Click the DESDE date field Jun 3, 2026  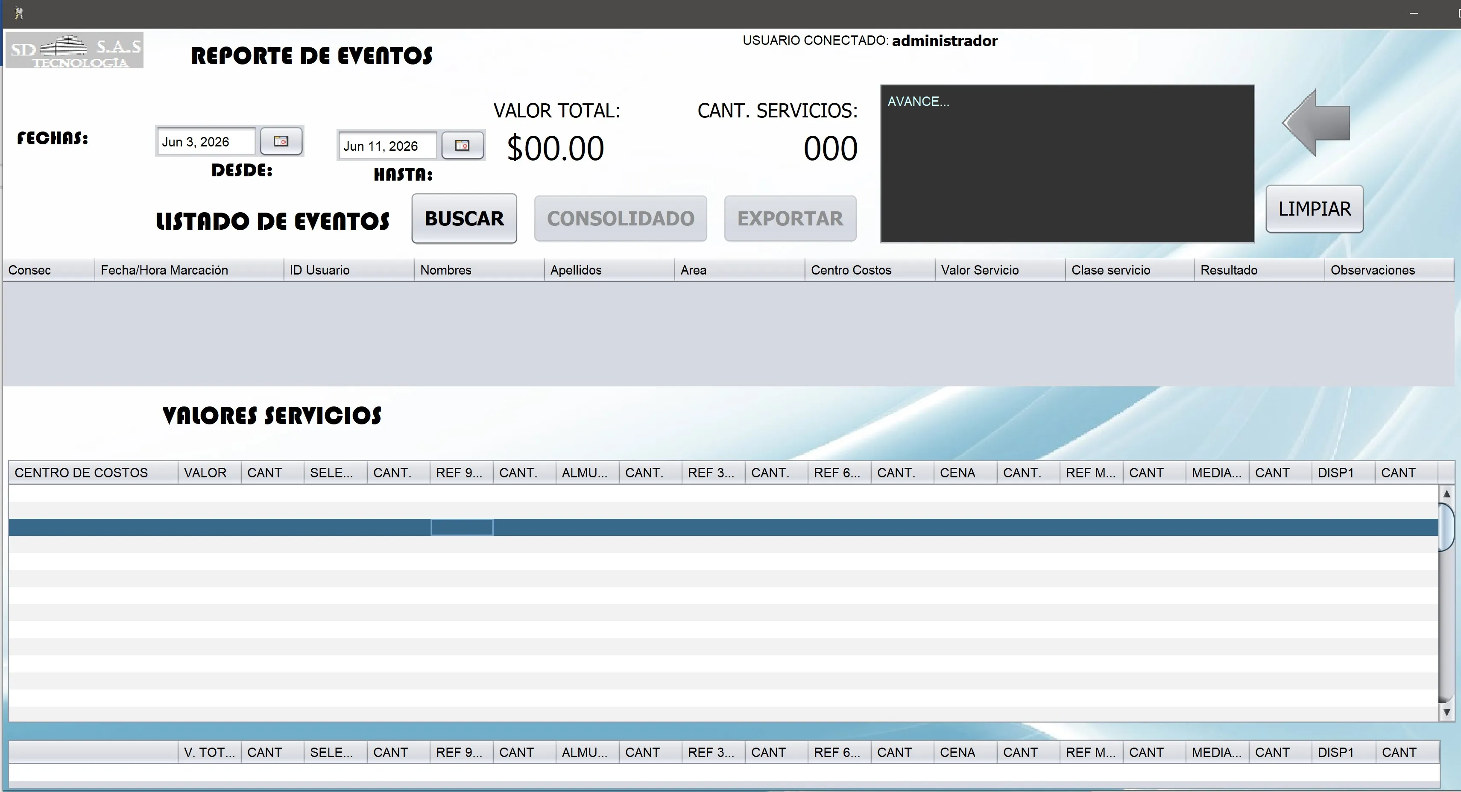(x=206, y=142)
